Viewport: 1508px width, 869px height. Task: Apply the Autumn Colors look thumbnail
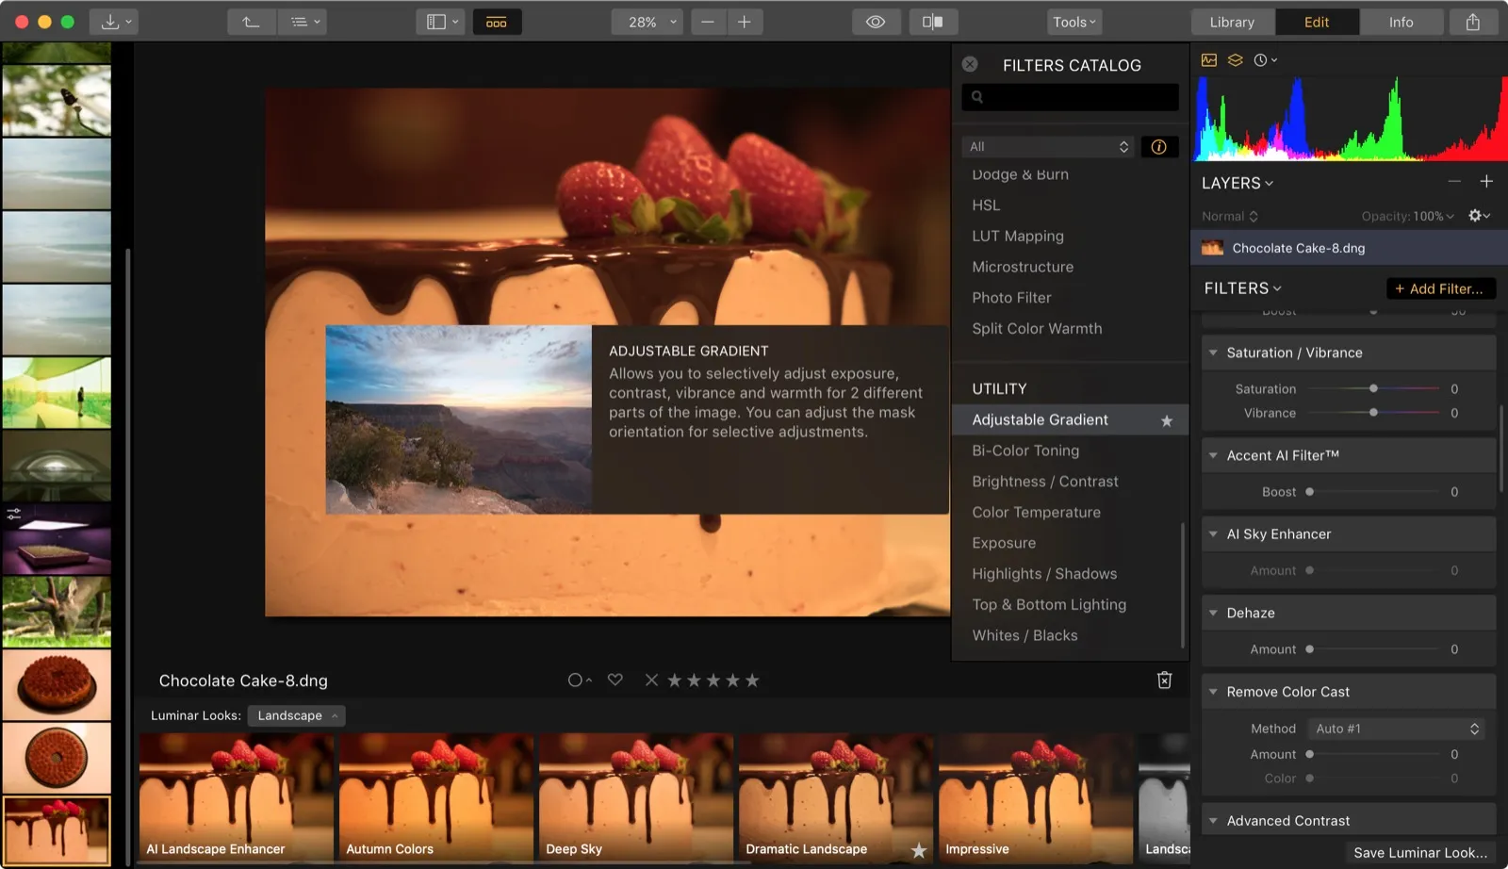coord(435,796)
